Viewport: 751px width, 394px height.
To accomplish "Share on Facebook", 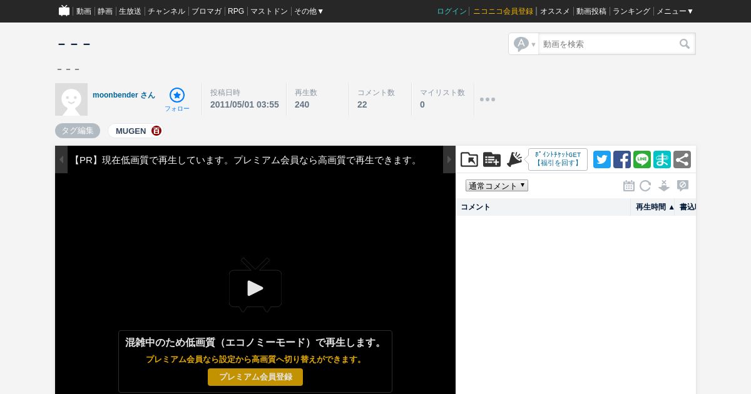I will [622, 159].
